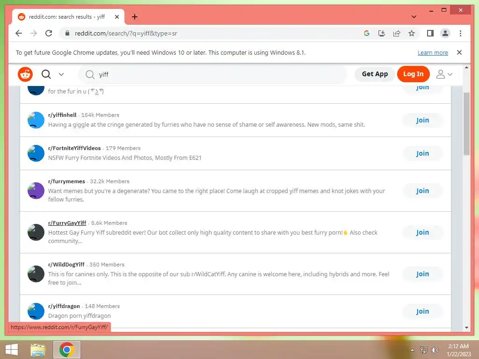479x359 pixels.
Task: View site info via the lock icon
Action: [67, 33]
